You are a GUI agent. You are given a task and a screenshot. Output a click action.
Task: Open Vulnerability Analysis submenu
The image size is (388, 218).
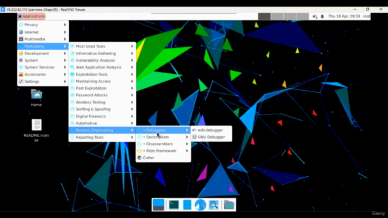click(x=102, y=61)
